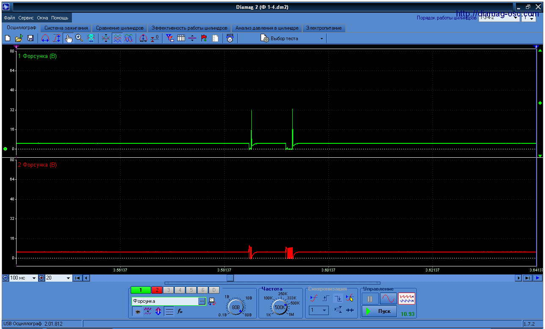Image resolution: width=545 pixels, height=329 pixels.
Task: Open the 100 мс time scale dropdown
Action: pos(23,278)
